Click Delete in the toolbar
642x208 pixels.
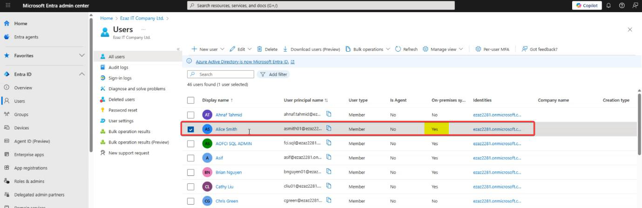267,49
